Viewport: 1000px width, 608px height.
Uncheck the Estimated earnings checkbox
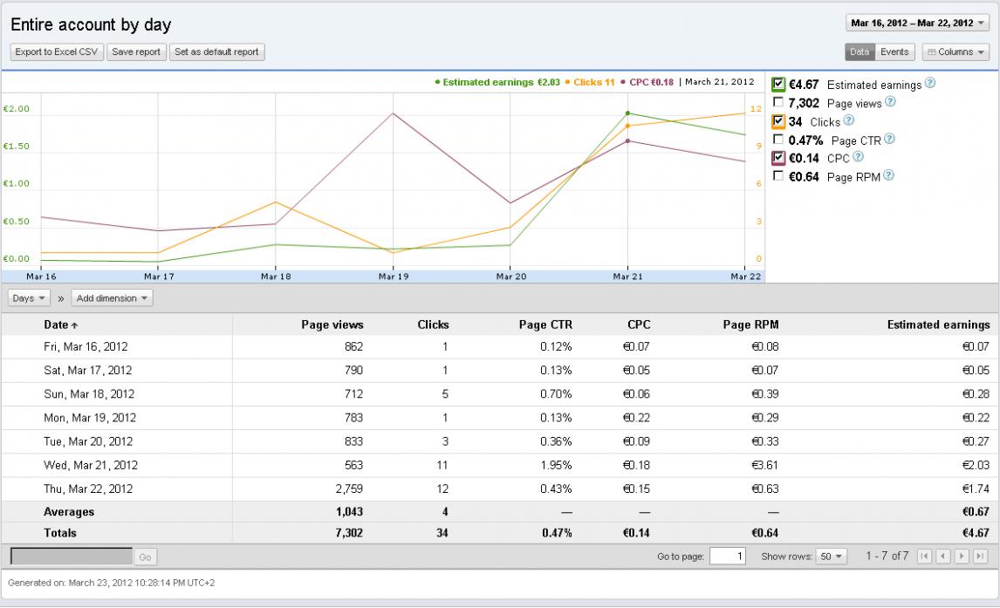pyautogui.click(x=778, y=84)
